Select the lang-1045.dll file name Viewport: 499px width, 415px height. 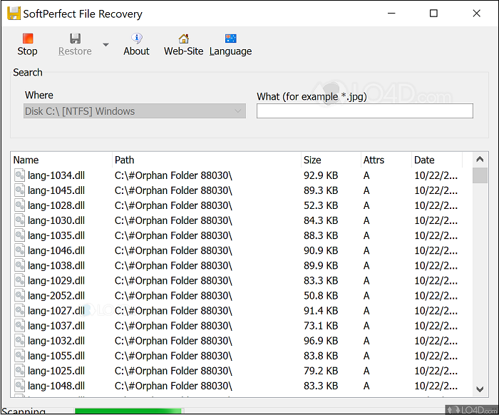click(56, 190)
